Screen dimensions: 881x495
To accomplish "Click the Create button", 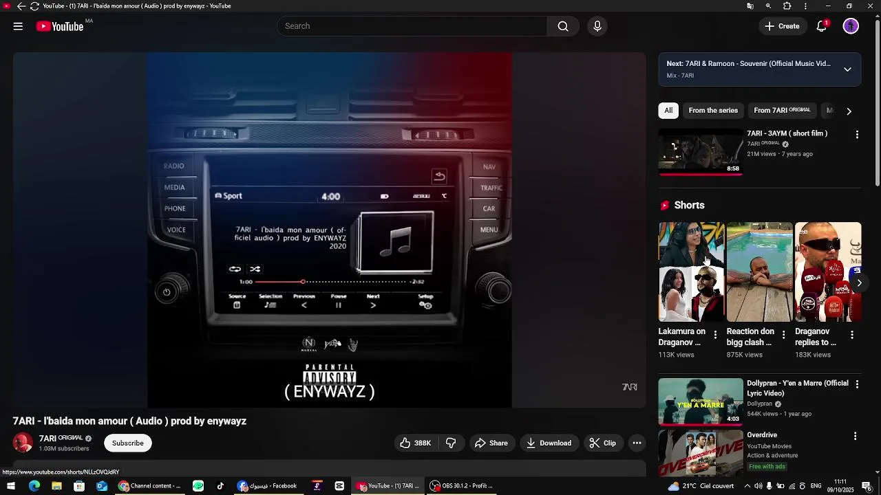I will 782,26.
